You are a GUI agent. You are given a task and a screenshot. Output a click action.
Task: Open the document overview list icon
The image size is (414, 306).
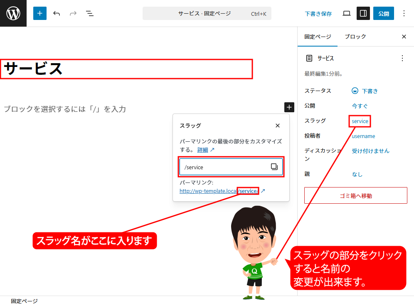tap(90, 13)
